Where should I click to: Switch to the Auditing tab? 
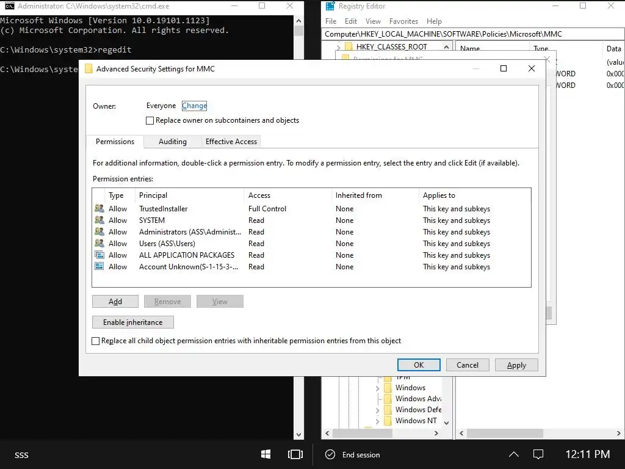[172, 142]
